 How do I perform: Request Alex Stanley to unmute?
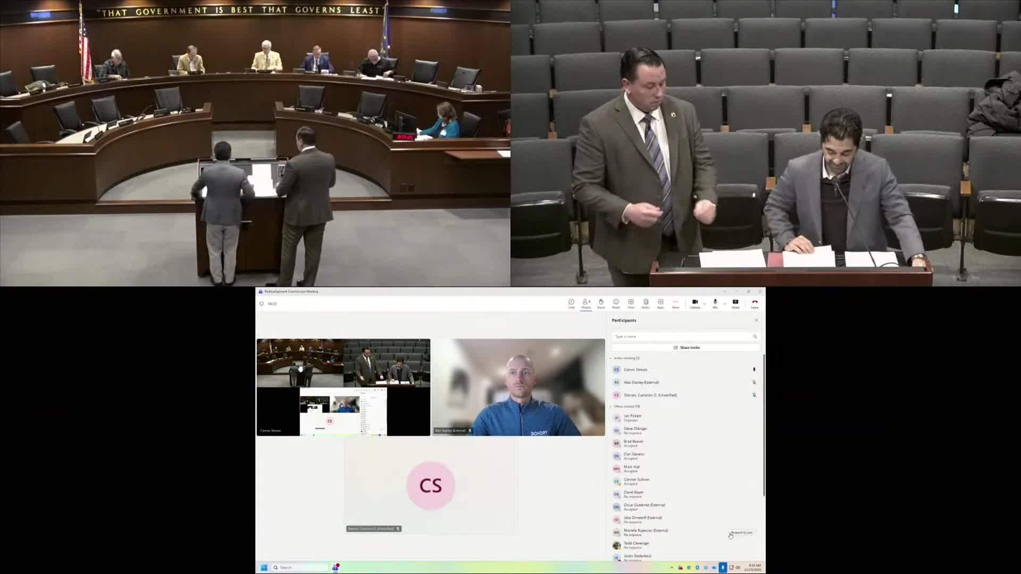click(755, 382)
